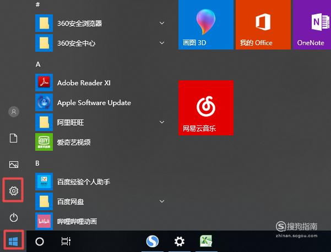Open Settings gear on the taskbar
Screen dimensions: 331x252
click(179, 241)
